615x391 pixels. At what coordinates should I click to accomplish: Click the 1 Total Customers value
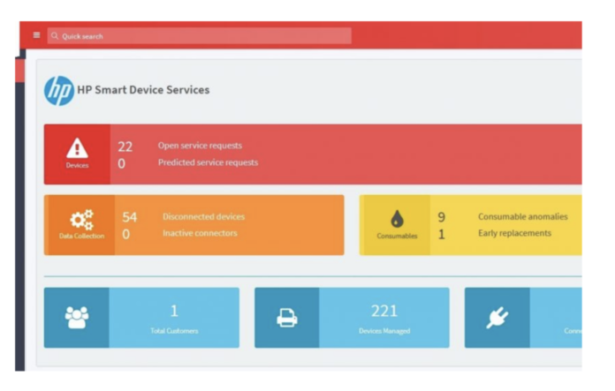coord(174,311)
